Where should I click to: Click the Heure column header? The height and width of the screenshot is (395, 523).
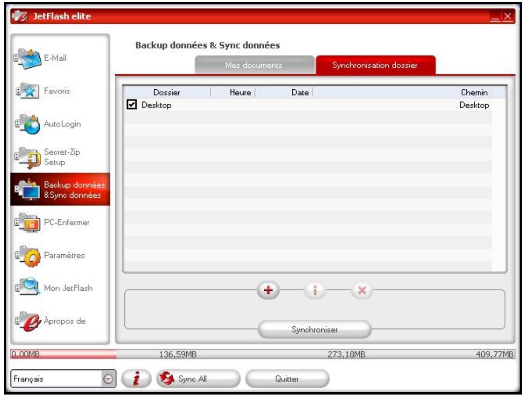click(x=233, y=93)
